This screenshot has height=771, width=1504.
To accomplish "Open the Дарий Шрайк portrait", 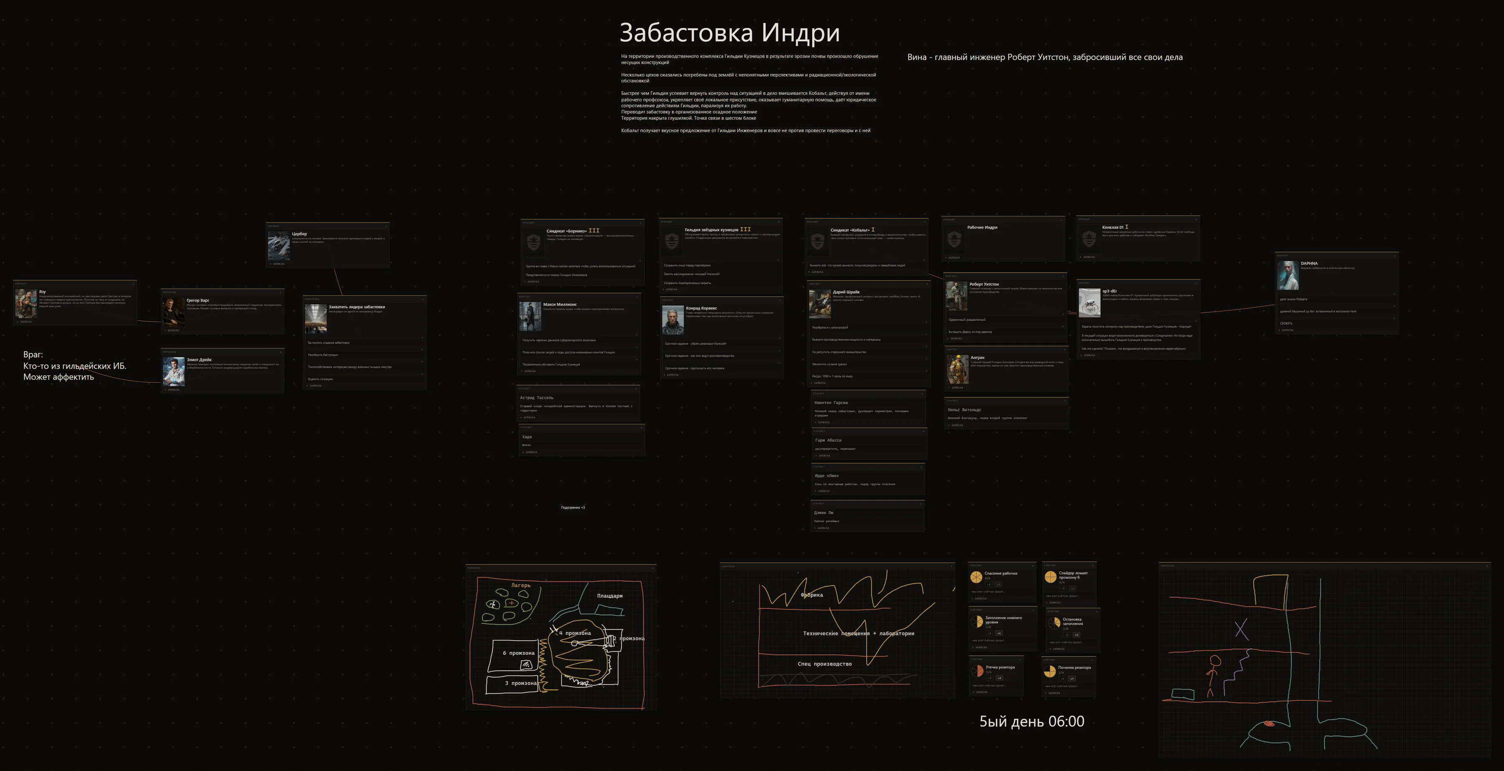I will [821, 304].
